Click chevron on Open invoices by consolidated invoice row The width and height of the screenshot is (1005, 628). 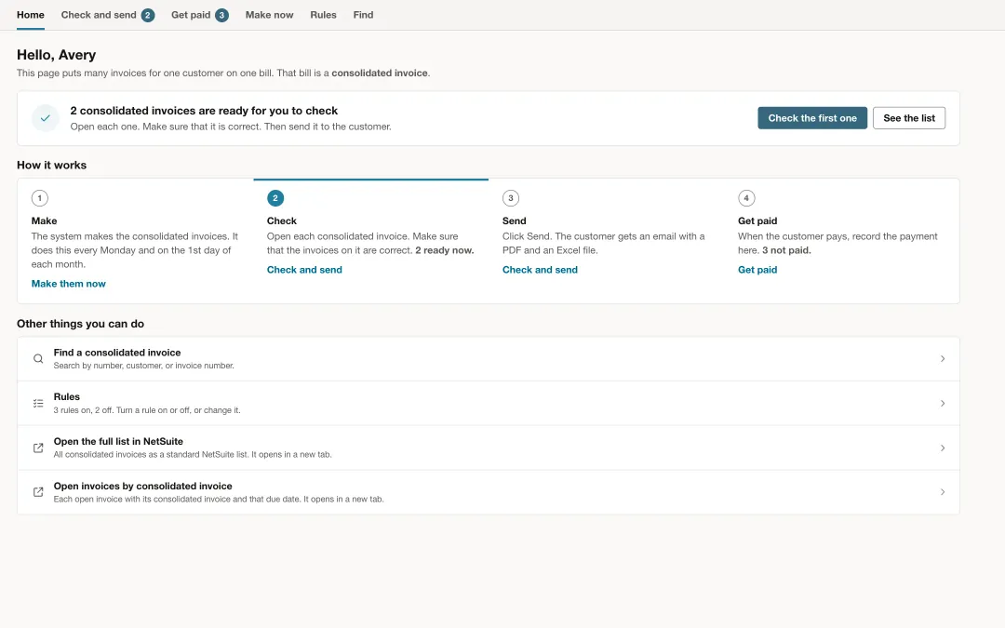click(x=943, y=492)
